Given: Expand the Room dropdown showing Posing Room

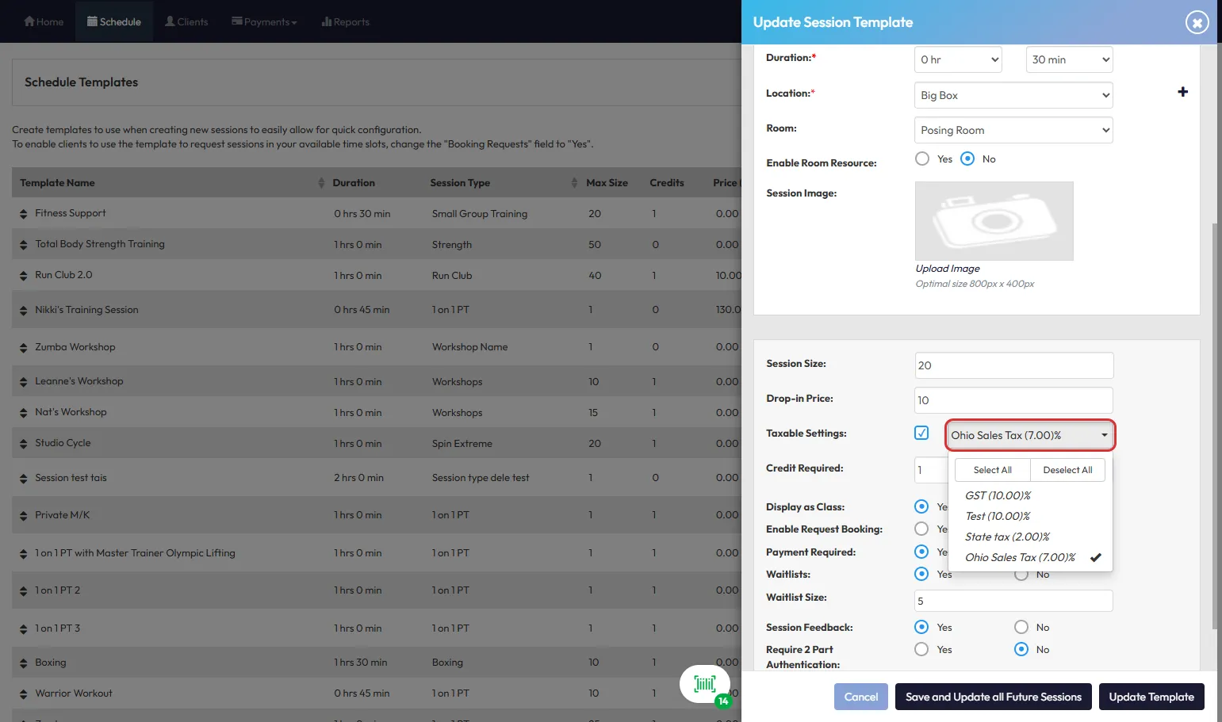Looking at the screenshot, I should (1013, 130).
